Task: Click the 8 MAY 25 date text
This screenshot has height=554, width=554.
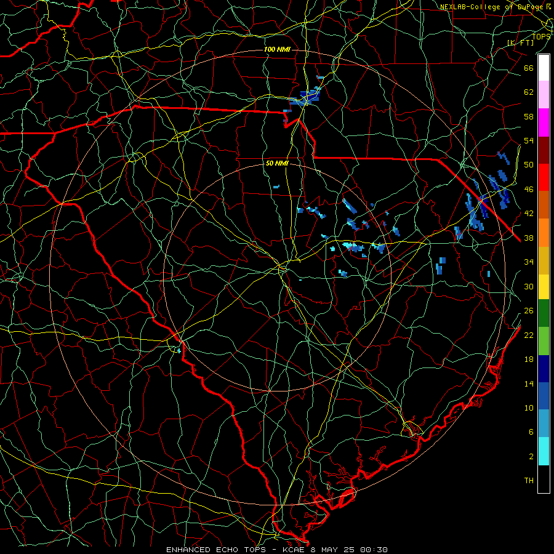Action: [x=333, y=550]
